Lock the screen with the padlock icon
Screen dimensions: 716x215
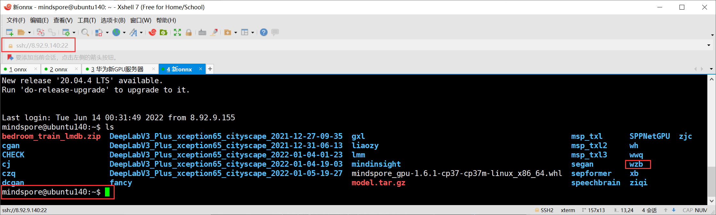click(189, 32)
